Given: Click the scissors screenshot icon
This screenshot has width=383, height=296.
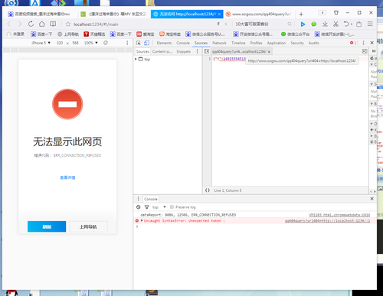Looking at the screenshot, I should pos(336,24).
